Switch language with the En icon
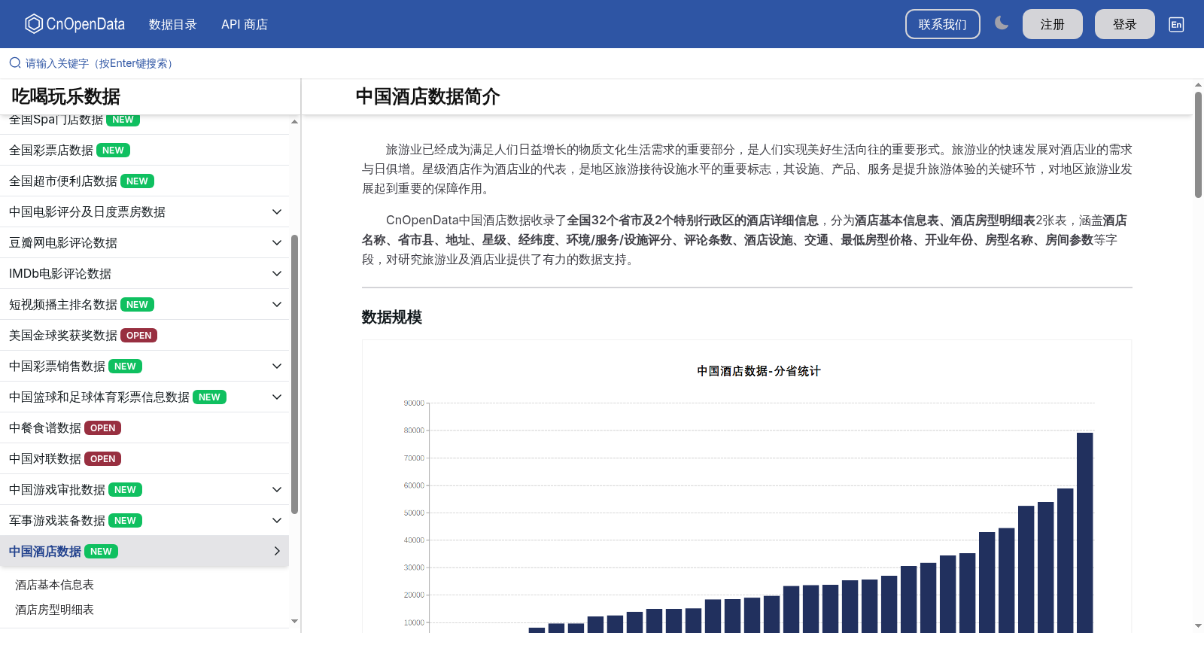 point(1176,24)
